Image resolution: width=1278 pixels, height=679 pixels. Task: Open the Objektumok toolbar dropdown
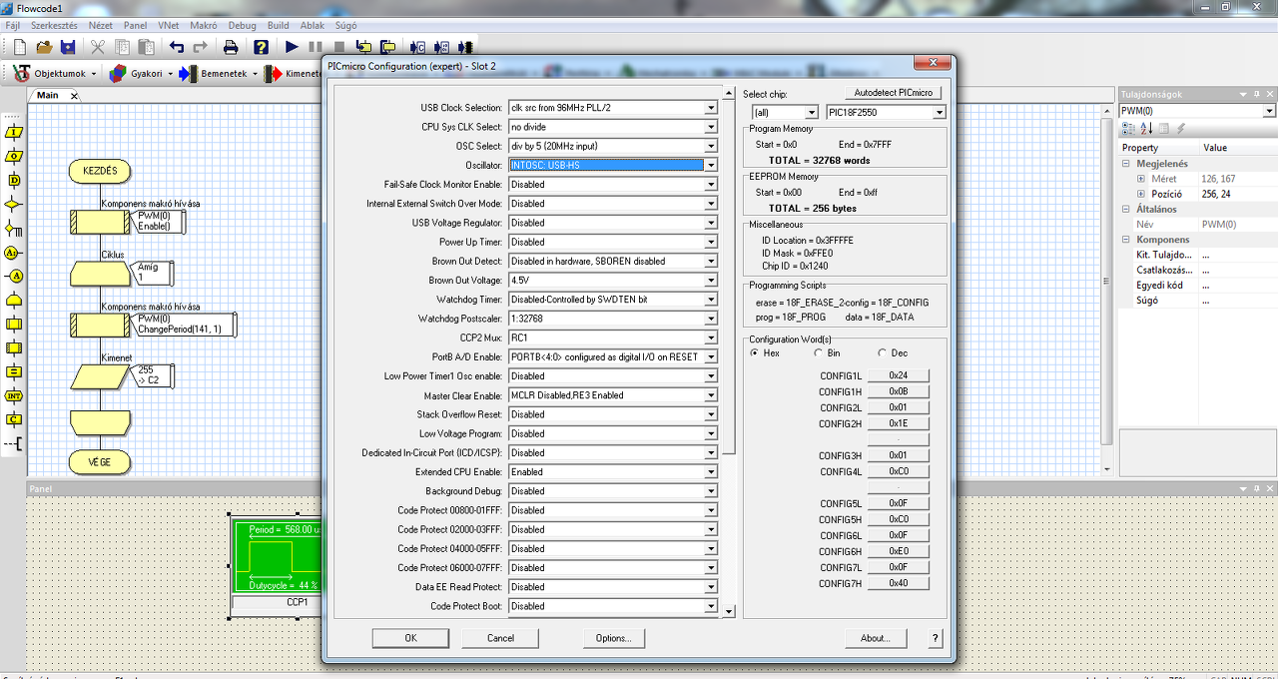click(95, 74)
